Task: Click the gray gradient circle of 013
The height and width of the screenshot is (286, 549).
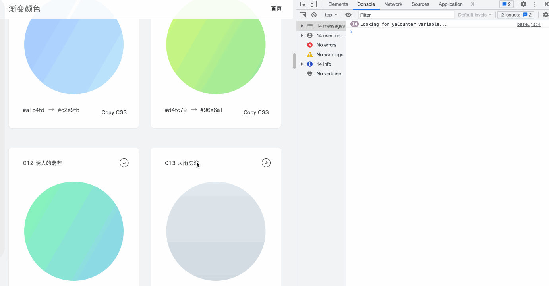Action: pos(216,231)
